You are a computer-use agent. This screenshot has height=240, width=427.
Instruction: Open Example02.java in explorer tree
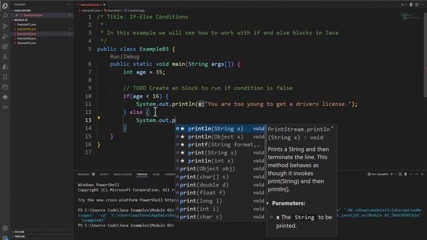pyautogui.click(x=27, y=29)
